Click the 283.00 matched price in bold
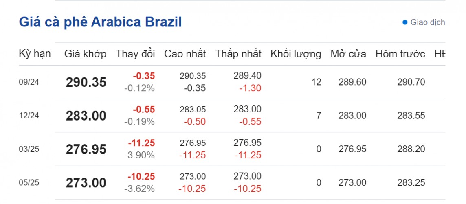Image resolution: width=466 pixels, height=204 pixels. coord(86,116)
